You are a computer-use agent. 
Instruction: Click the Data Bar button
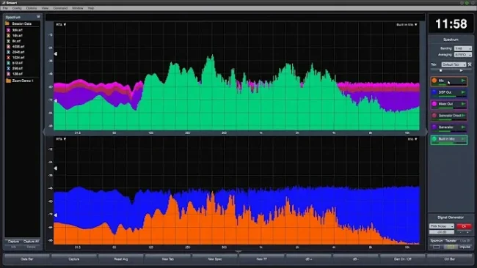[26, 259]
